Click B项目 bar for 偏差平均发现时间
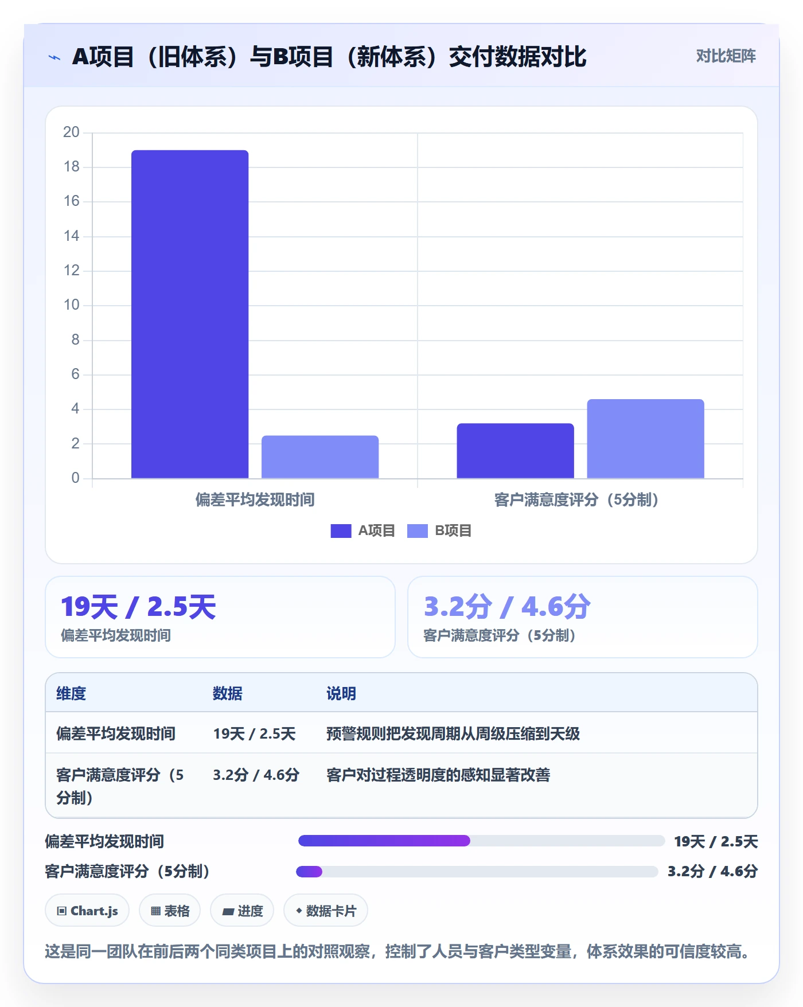Viewport: 803px width, 1007px height. [320, 457]
